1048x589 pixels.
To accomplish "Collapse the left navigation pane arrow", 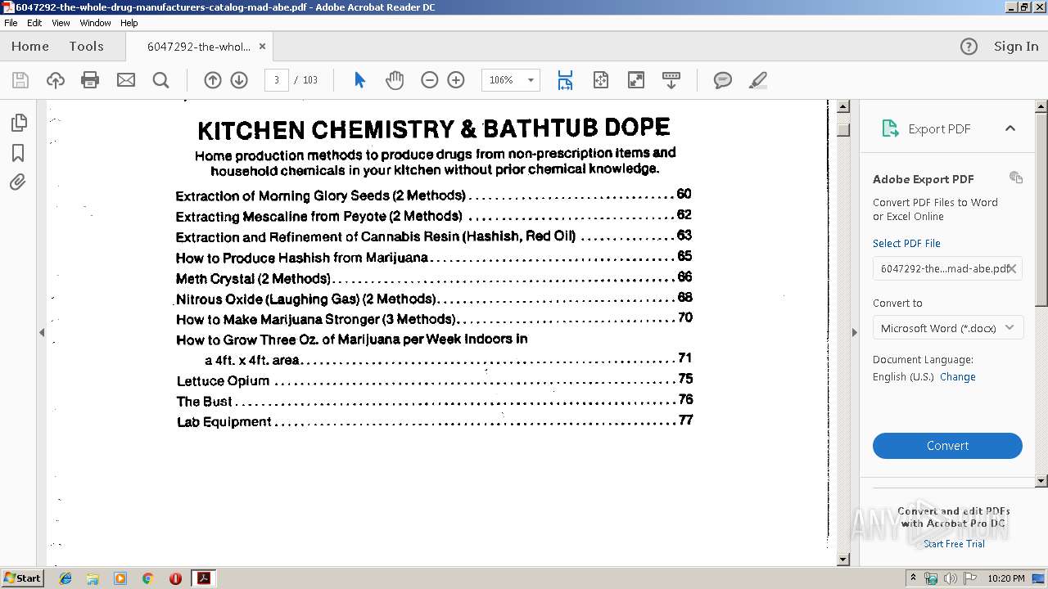I will (42, 332).
